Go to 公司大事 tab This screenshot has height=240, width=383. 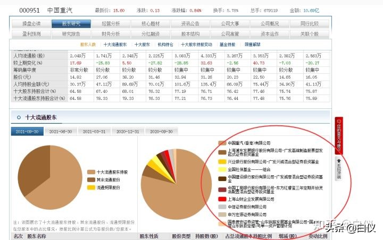(x=230, y=24)
